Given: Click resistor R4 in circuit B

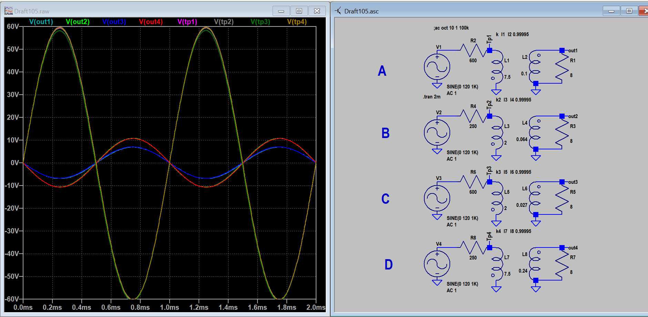Looking at the screenshot, I should click(x=473, y=116).
